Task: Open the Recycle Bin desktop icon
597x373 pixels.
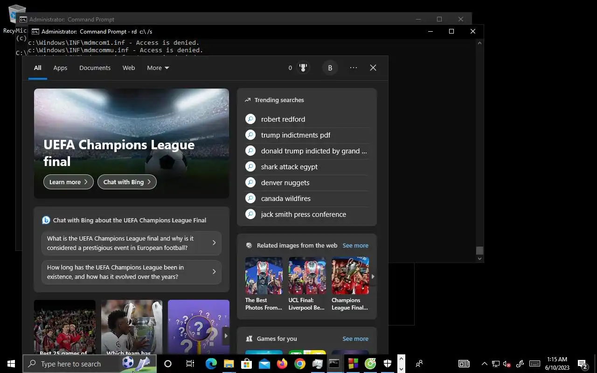Action: pyautogui.click(x=17, y=19)
